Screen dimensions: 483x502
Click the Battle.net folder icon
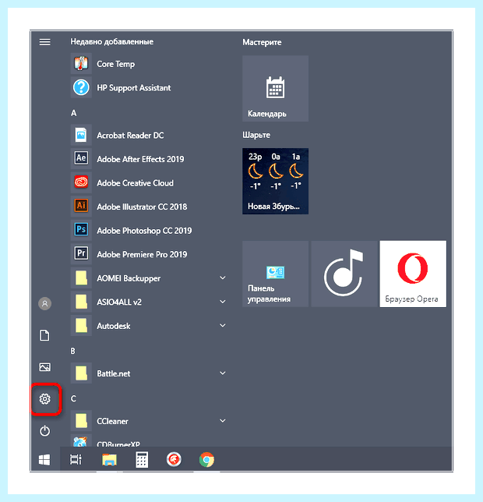click(x=81, y=373)
